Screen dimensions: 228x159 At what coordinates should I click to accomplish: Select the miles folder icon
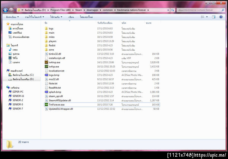tap(46, 37)
